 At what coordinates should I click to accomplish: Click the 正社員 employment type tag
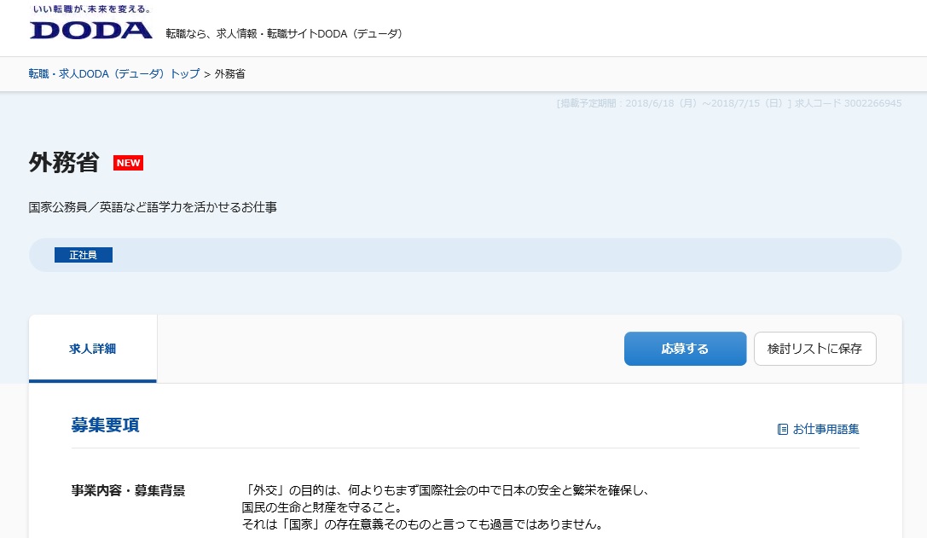[84, 255]
